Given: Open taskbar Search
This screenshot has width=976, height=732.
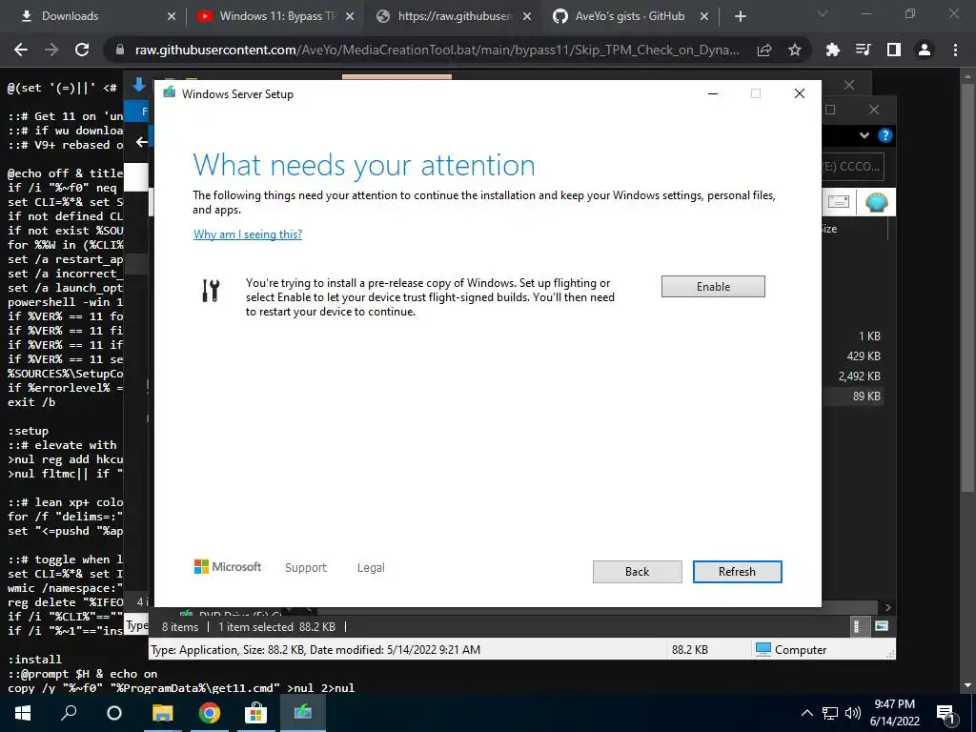Looking at the screenshot, I should point(69,713).
